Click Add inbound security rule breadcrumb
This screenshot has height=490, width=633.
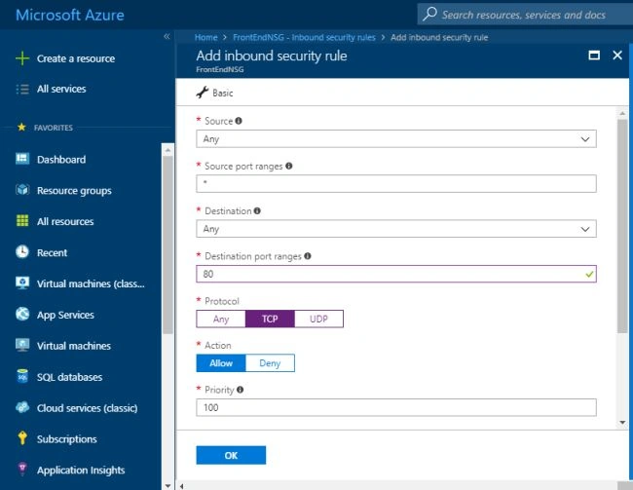[x=439, y=37]
